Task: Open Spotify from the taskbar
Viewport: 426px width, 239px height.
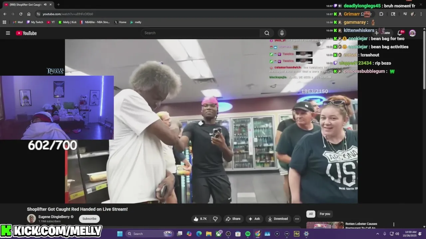Action: pyautogui.click(x=248, y=234)
